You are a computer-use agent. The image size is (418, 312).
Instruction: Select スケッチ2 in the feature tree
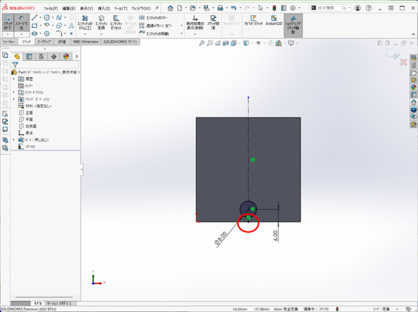[29, 146]
